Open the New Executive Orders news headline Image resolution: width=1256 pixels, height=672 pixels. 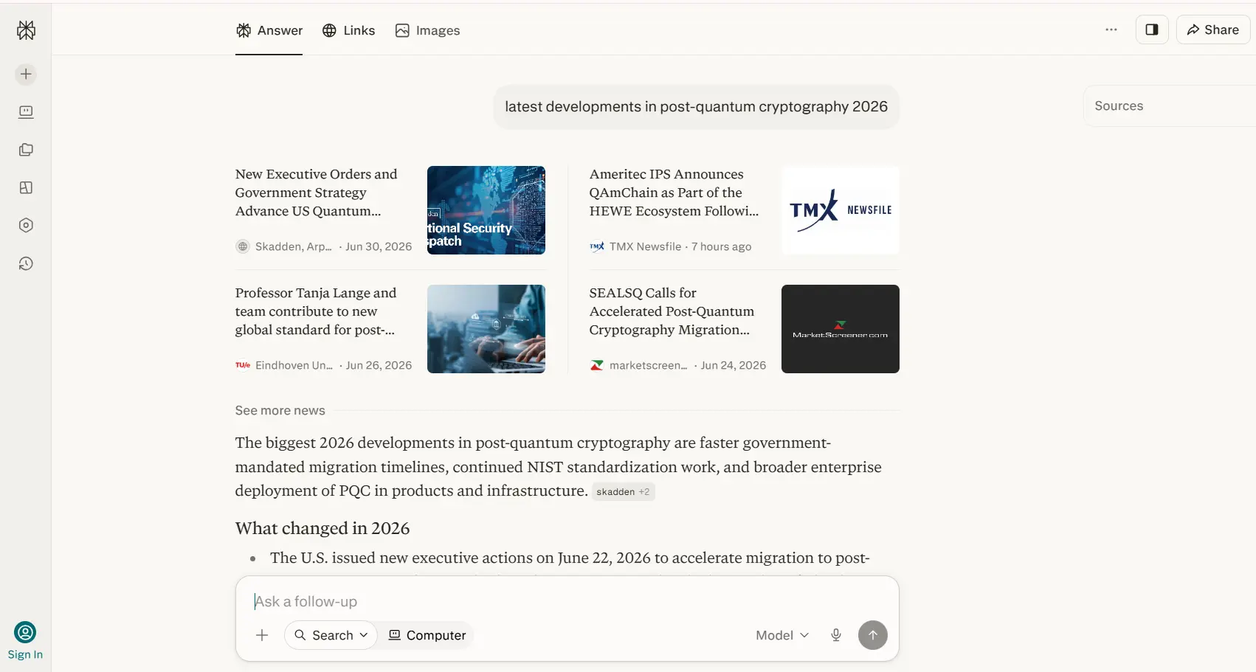click(x=316, y=193)
